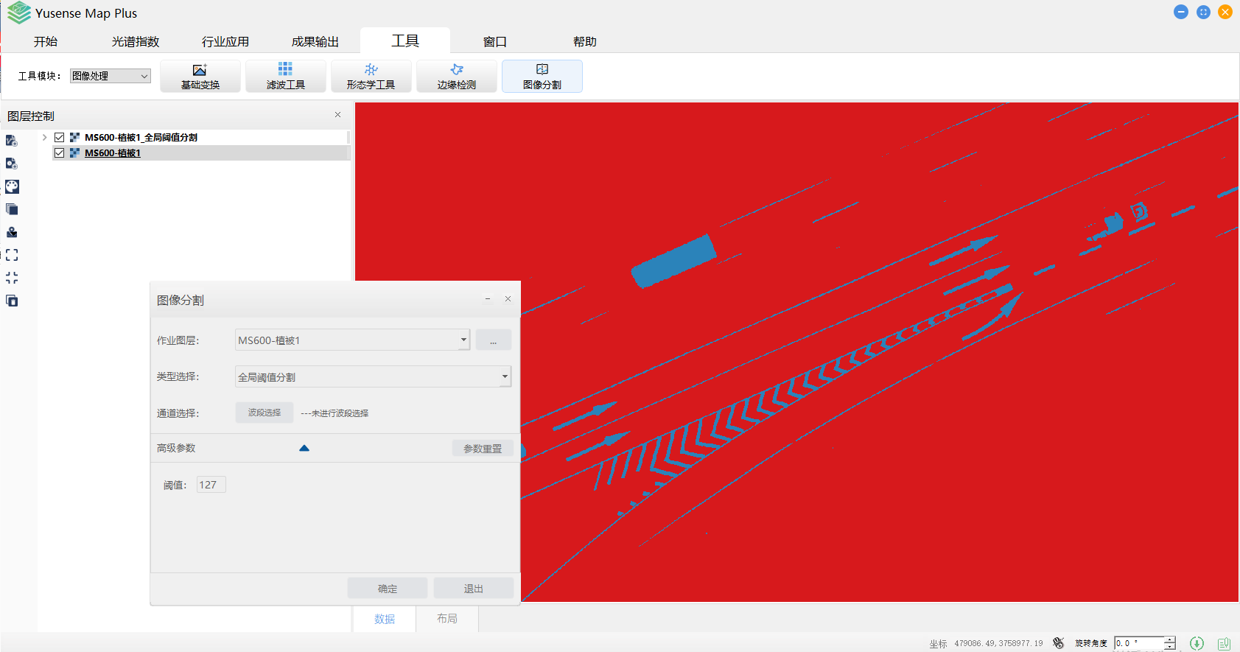Viewport: 1240px width, 652px height.
Task: Open the 成果输出 ribbon tab
Action: 315,42
